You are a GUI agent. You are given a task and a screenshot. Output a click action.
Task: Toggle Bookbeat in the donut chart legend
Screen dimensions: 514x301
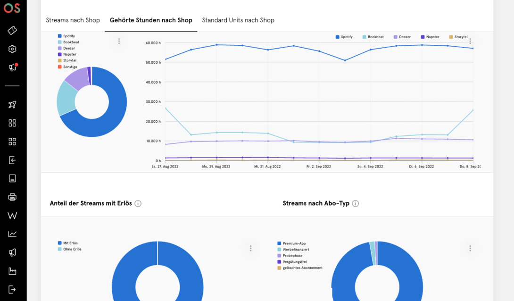click(68, 42)
